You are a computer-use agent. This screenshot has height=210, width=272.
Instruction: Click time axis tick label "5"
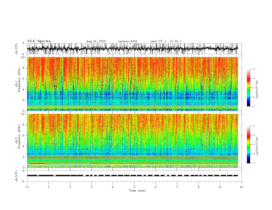134,187
